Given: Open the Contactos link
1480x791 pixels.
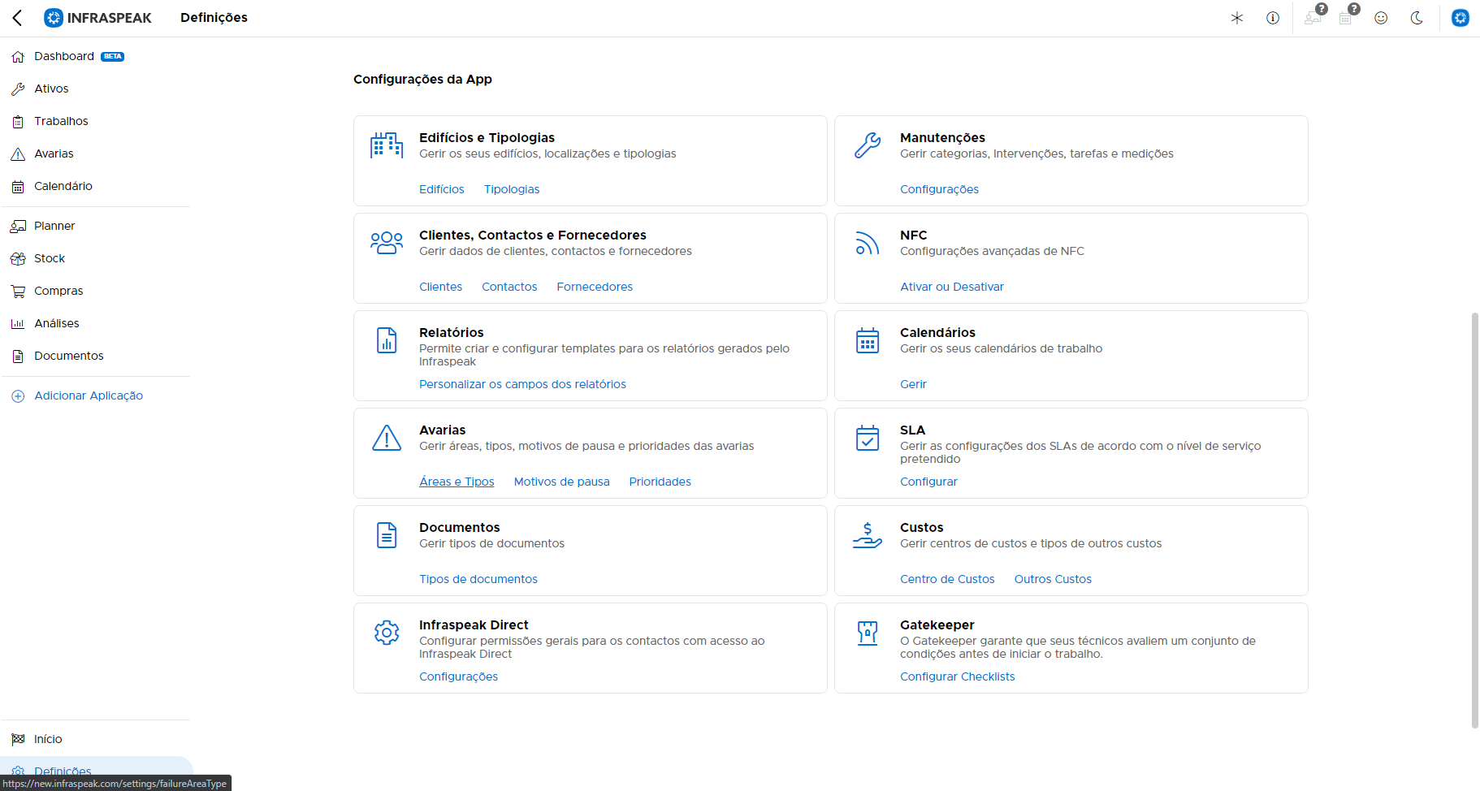Looking at the screenshot, I should click(x=509, y=287).
